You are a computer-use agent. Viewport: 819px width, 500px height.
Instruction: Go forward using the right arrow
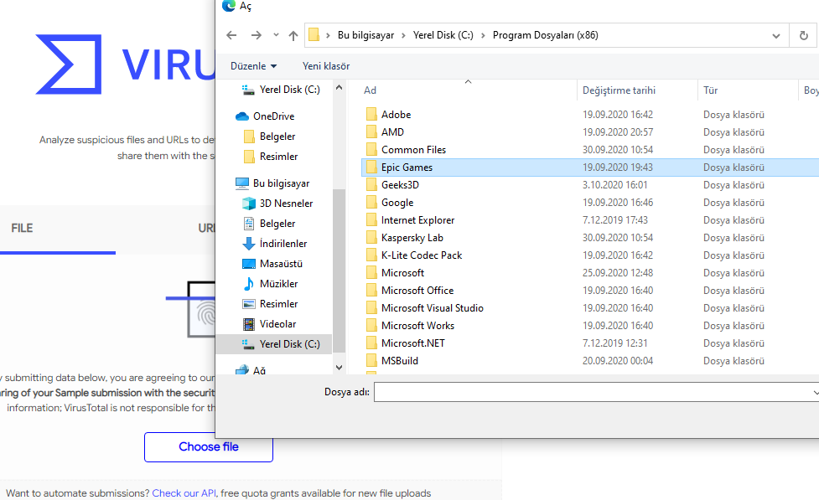tap(256, 35)
